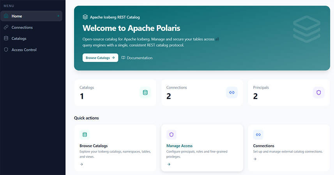Click the layers icon beside Apache Iceberg REST Catalog
This screenshot has width=334, height=175.
pos(85,17)
